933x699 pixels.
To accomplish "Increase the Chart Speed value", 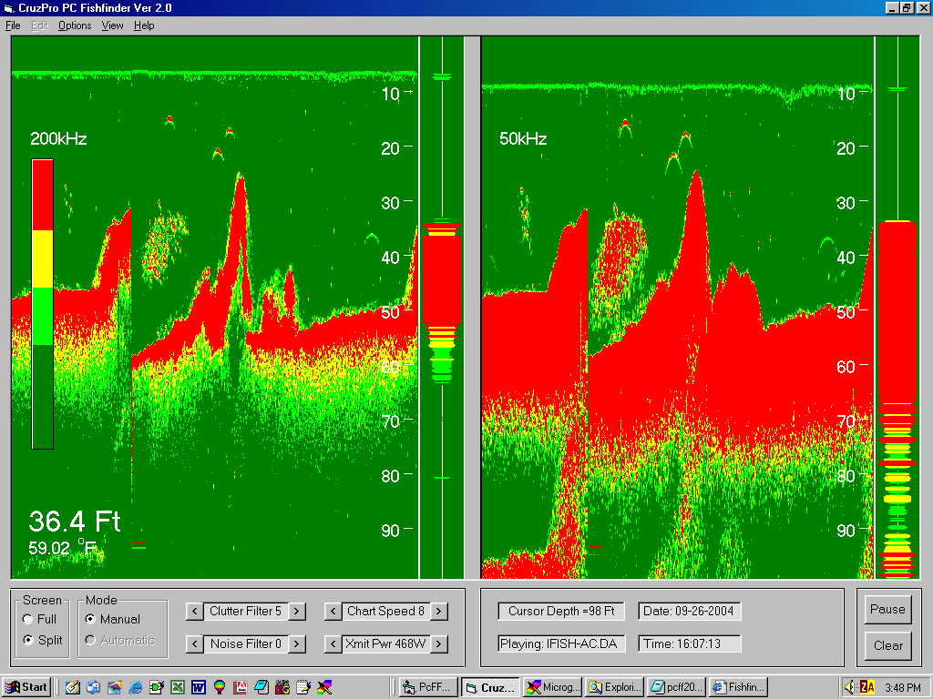I will pyautogui.click(x=439, y=611).
